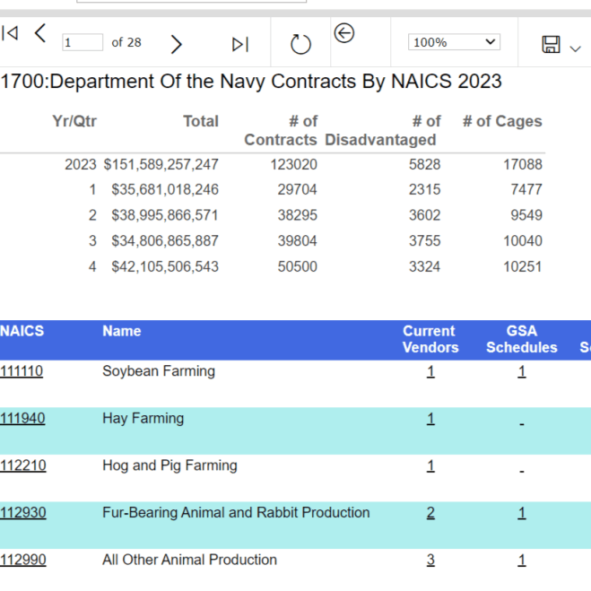Viewport: 591px width, 591px height.
Task: Open the 100% zoom dropdown
Action: pos(454,42)
